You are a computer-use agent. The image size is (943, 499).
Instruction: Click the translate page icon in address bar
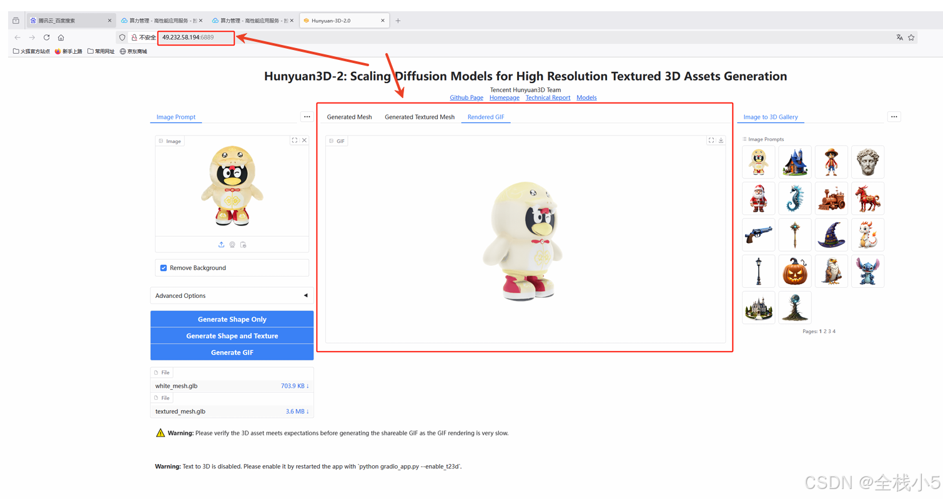click(899, 37)
